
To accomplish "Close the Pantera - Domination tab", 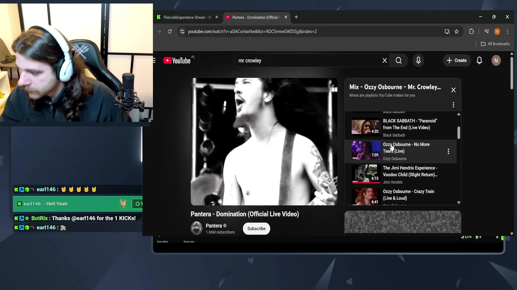I will pos(286,17).
